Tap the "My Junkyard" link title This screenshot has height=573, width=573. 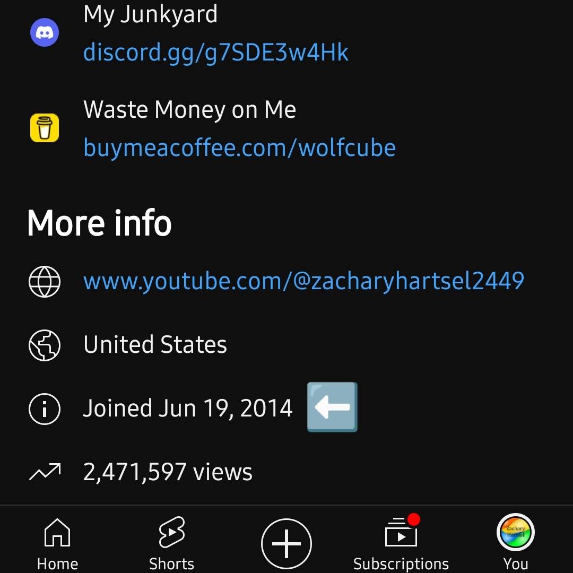150,14
